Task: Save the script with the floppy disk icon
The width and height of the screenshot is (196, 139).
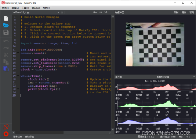Action: click(6, 32)
